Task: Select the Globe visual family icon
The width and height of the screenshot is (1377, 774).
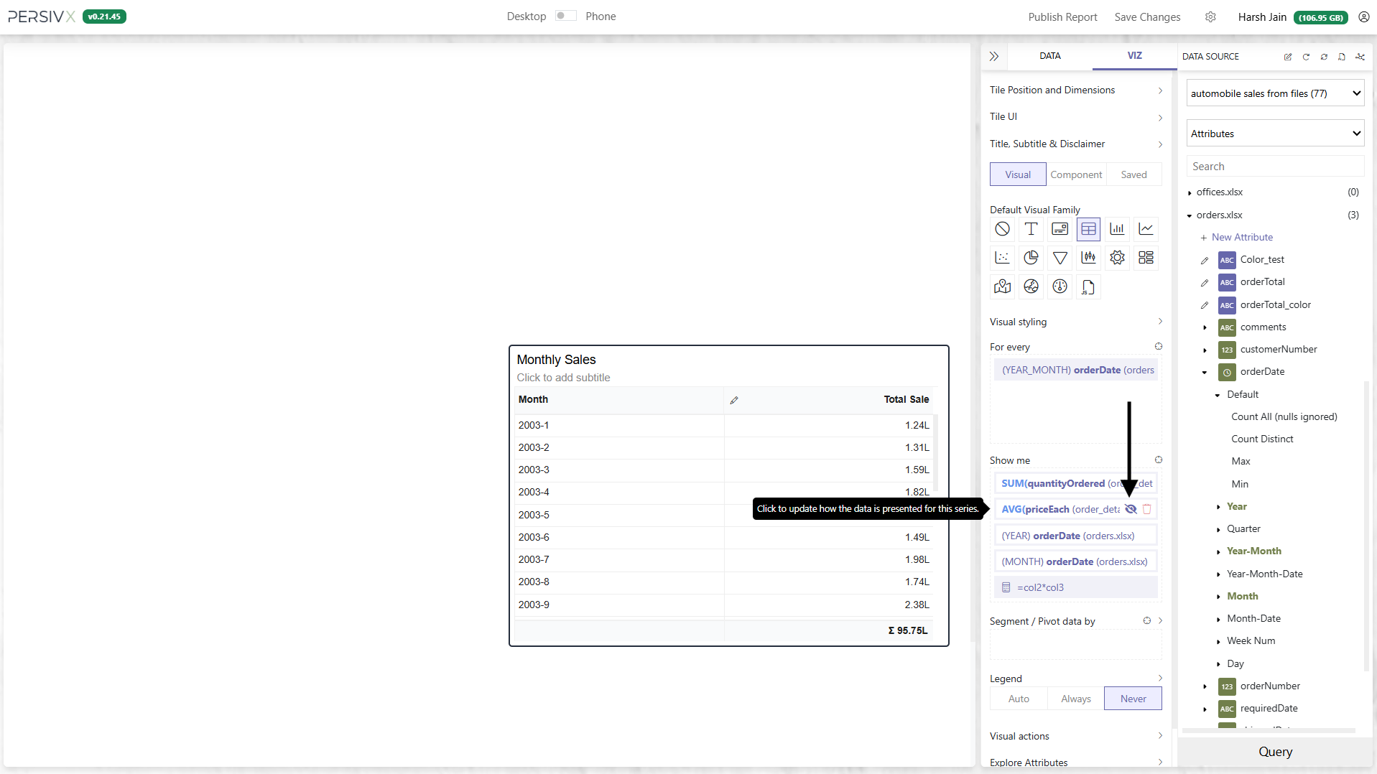Action: (x=1031, y=286)
